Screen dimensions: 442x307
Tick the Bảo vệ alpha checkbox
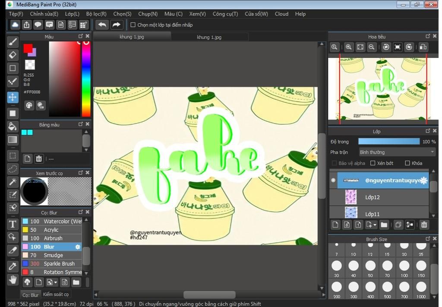point(335,163)
